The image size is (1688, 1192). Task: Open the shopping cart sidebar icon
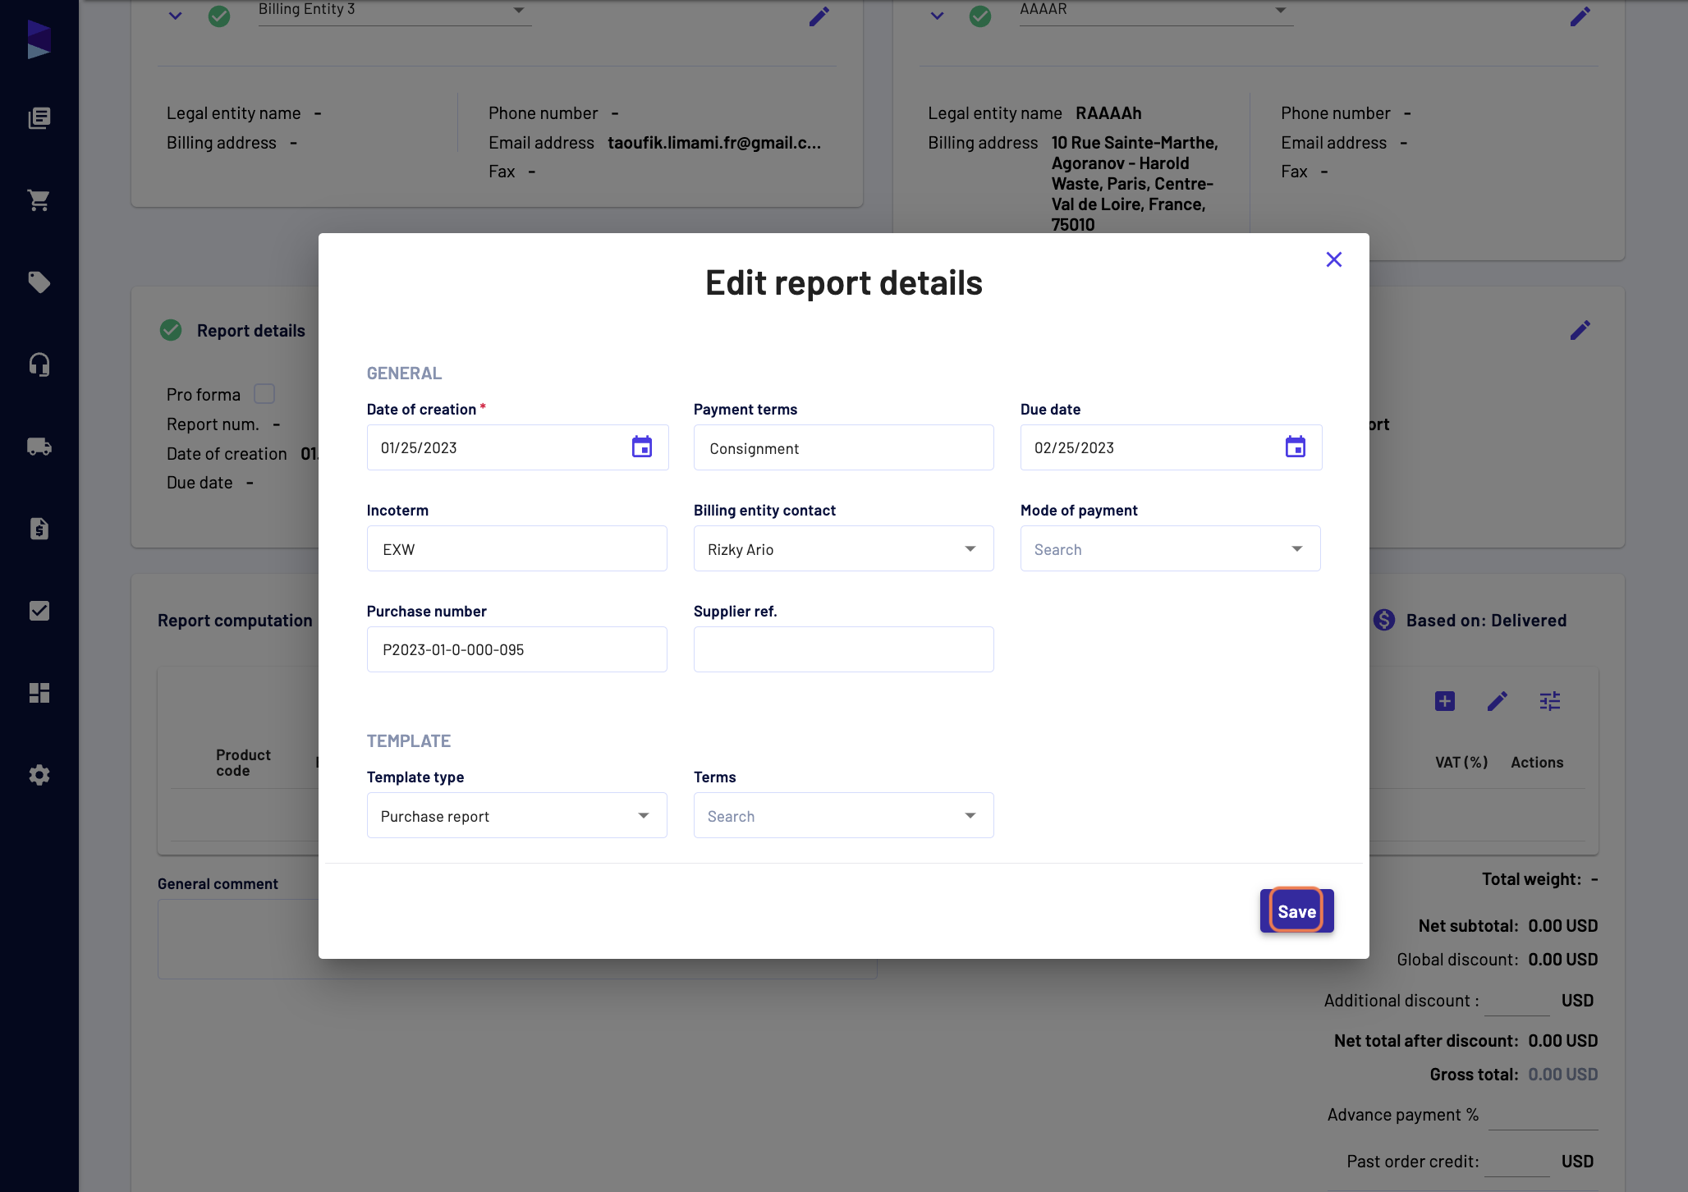39,200
